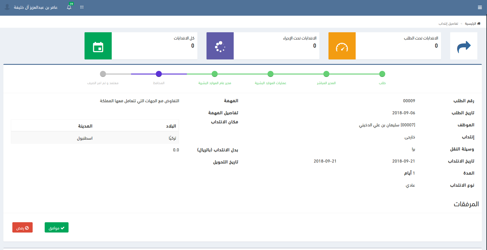The image size is (487, 250).
Task: Select the المدير المباشر step marker
Action: tap(326, 74)
